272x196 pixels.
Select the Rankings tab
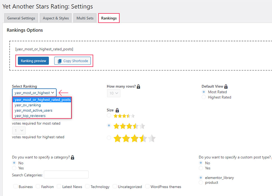[109, 18]
